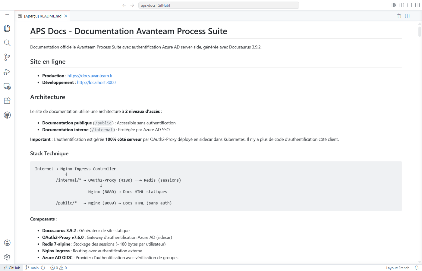Open the Manage settings gear
The width and height of the screenshot is (422, 271).
click(7, 257)
